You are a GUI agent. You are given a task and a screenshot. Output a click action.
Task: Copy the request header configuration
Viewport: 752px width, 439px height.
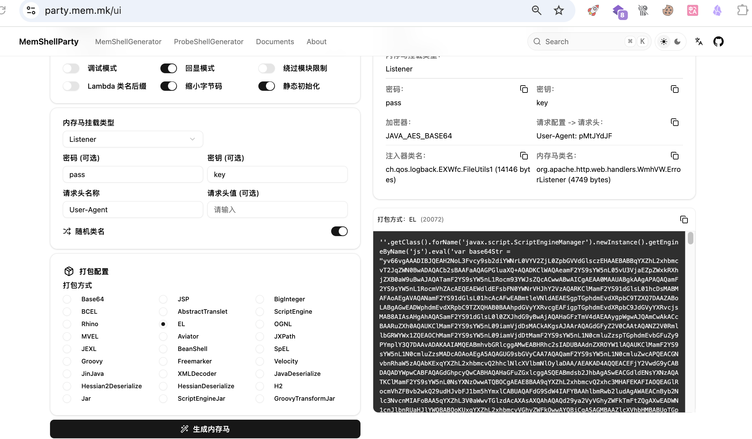click(674, 123)
